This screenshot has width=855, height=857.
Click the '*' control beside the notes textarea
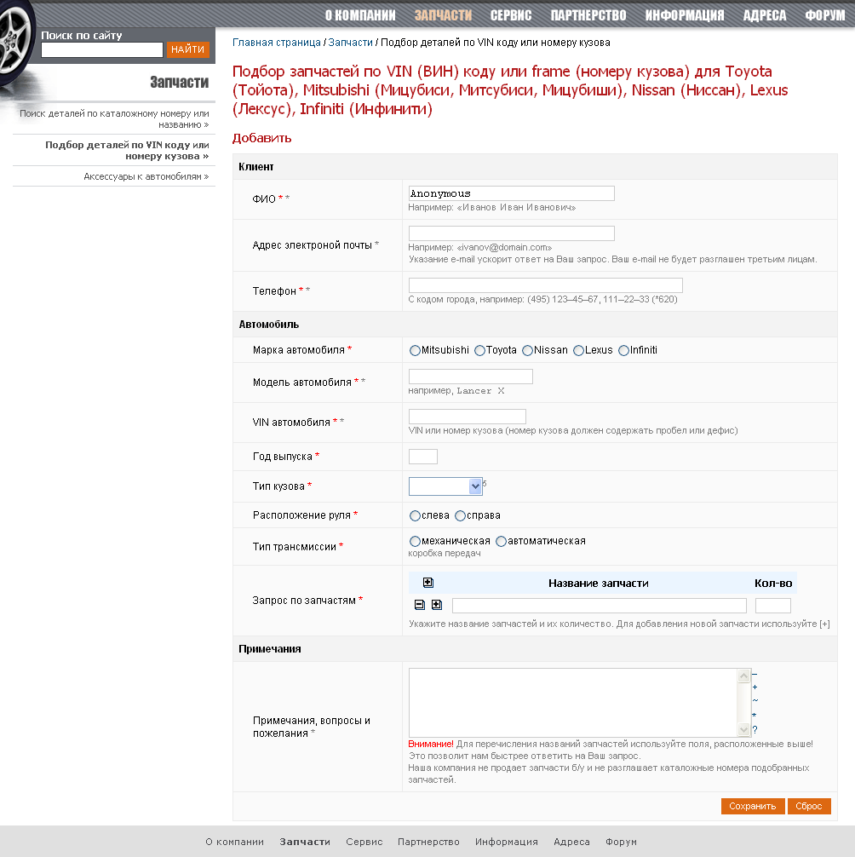pos(755,716)
